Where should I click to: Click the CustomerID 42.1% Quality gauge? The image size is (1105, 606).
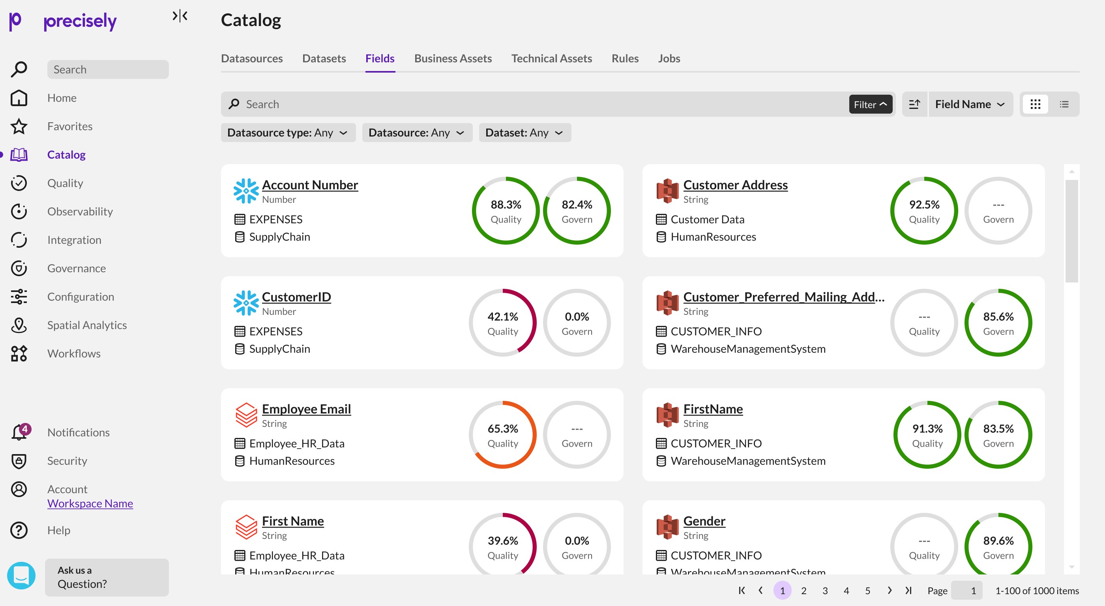click(x=503, y=322)
